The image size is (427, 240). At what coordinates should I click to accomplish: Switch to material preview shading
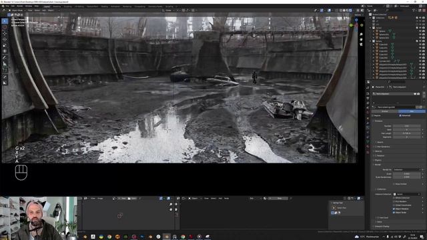348,11
